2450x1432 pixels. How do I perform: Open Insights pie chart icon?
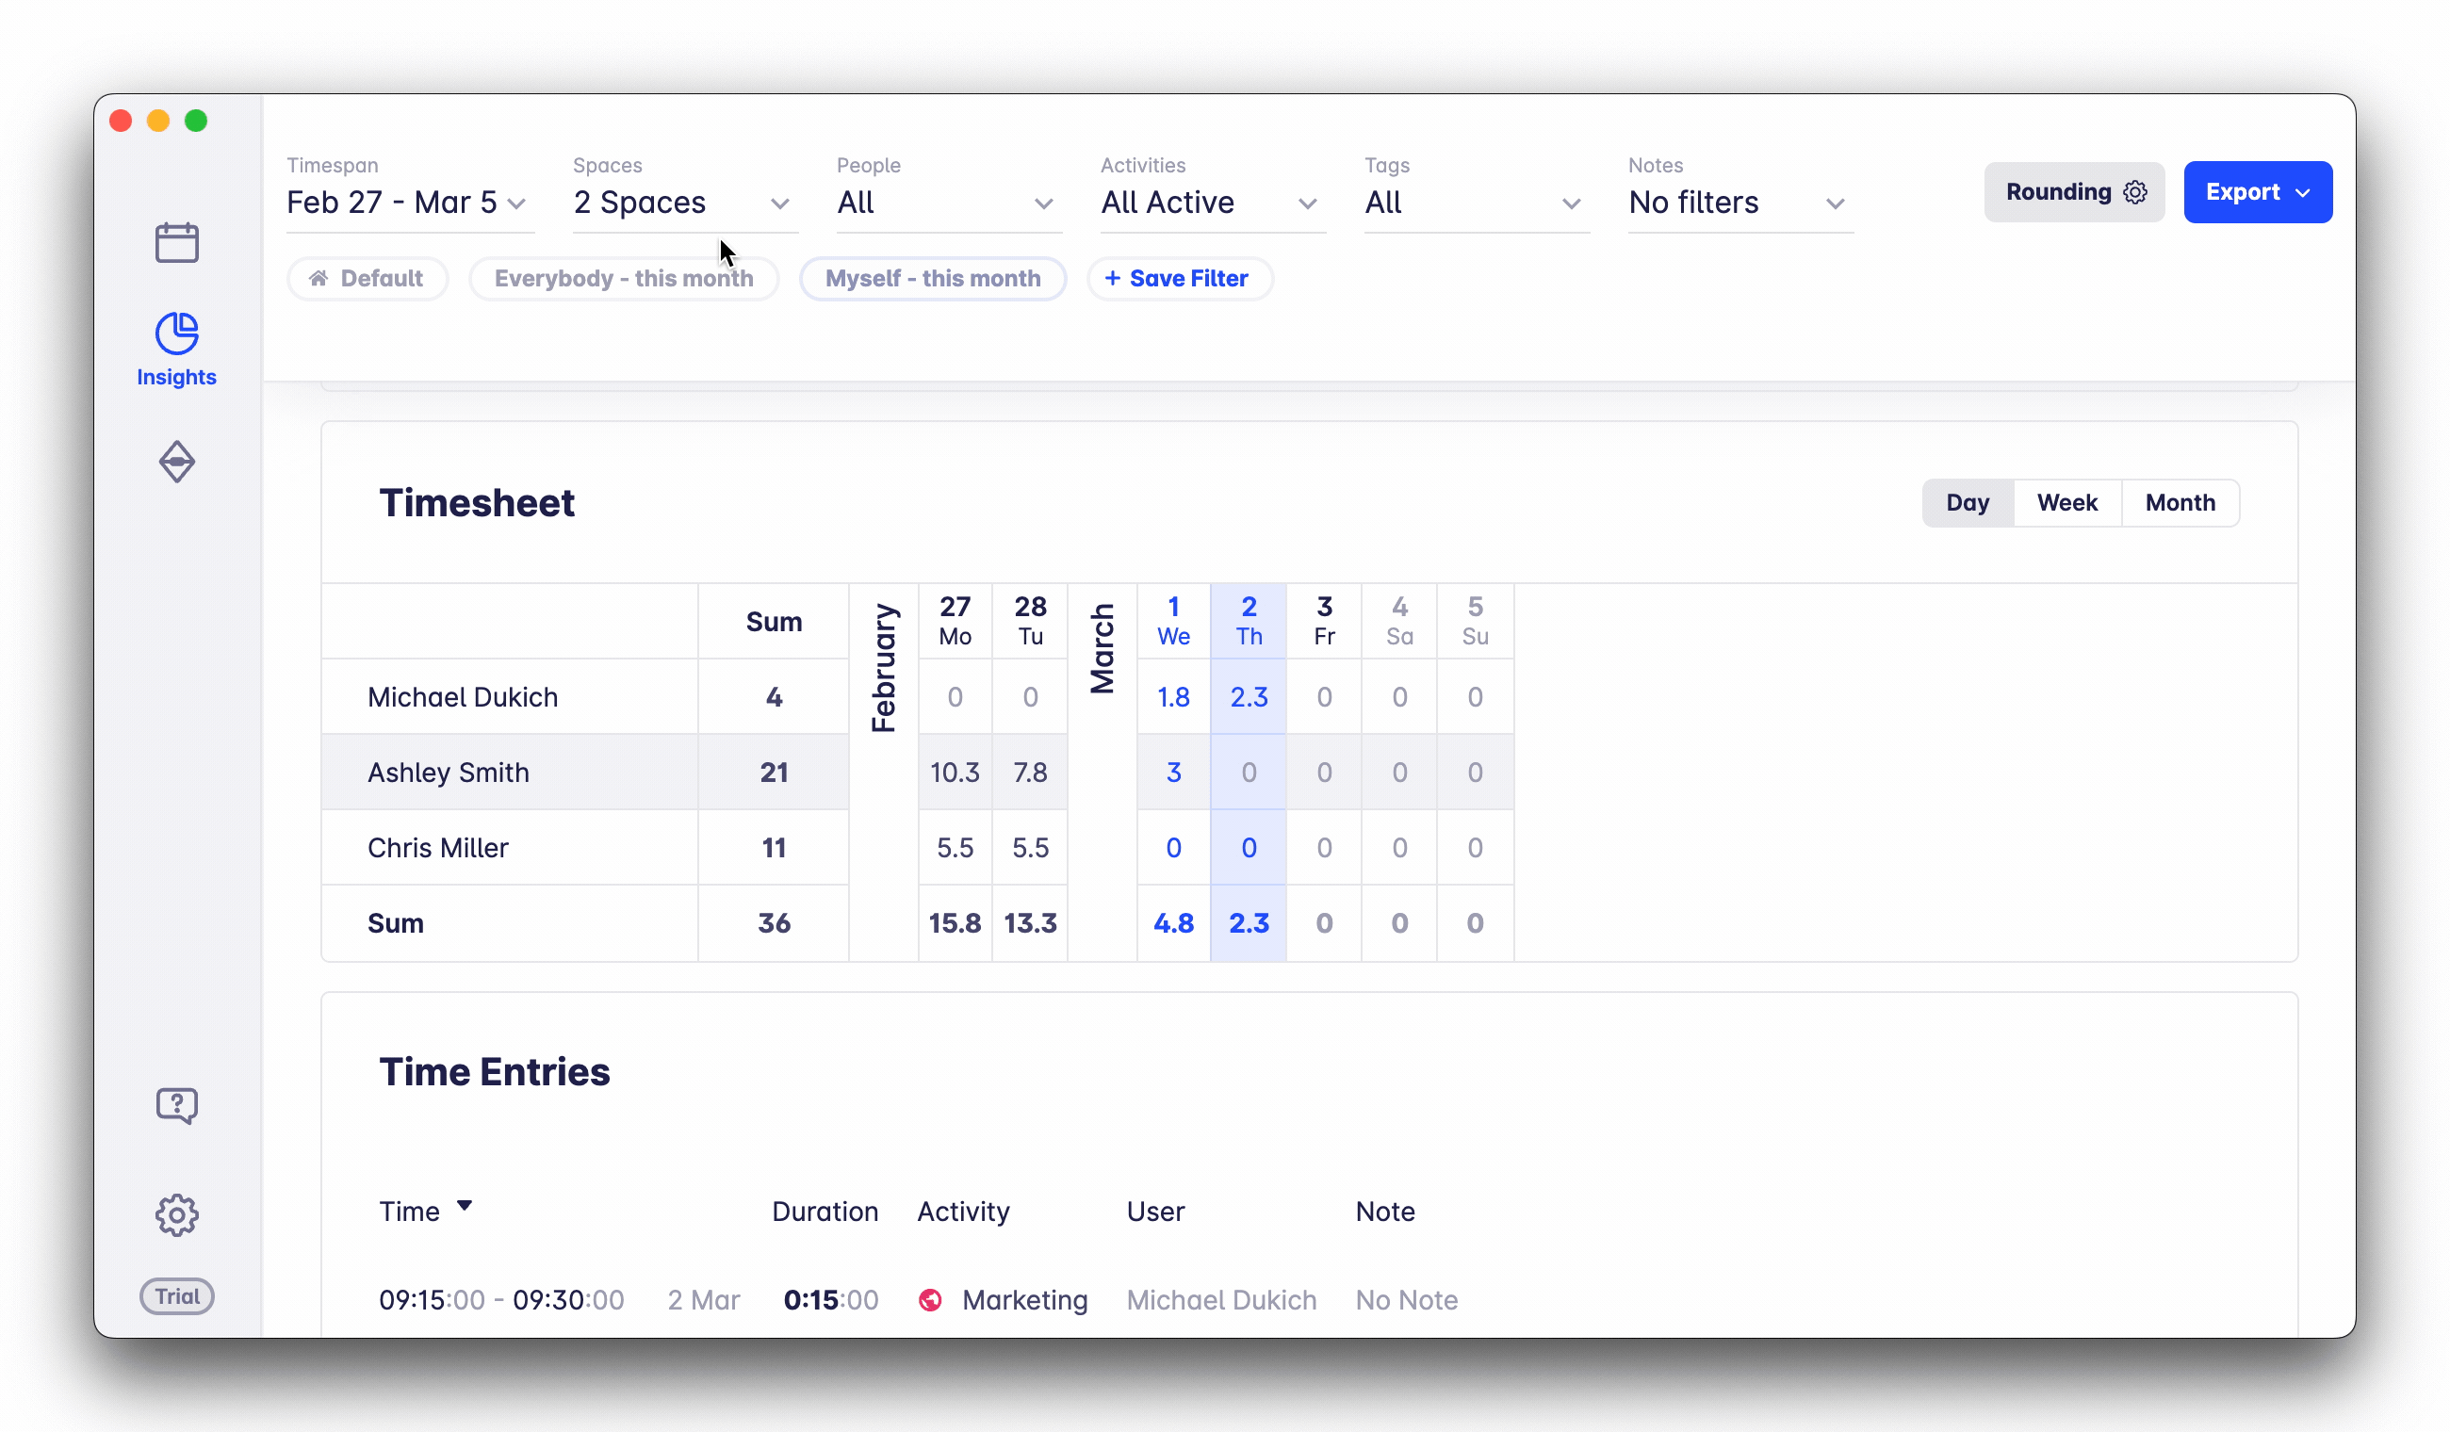coord(177,334)
